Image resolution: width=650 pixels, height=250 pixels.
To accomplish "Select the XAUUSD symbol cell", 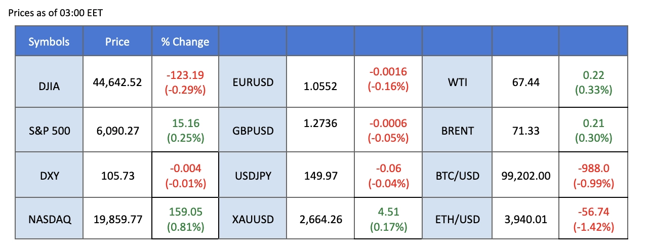I will [252, 220].
